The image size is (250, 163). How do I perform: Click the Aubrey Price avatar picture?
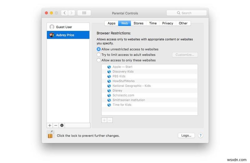[52, 35]
